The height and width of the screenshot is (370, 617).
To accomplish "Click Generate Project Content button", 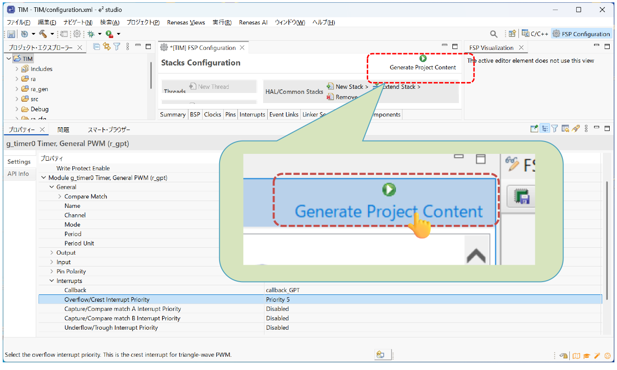I will 423,64.
